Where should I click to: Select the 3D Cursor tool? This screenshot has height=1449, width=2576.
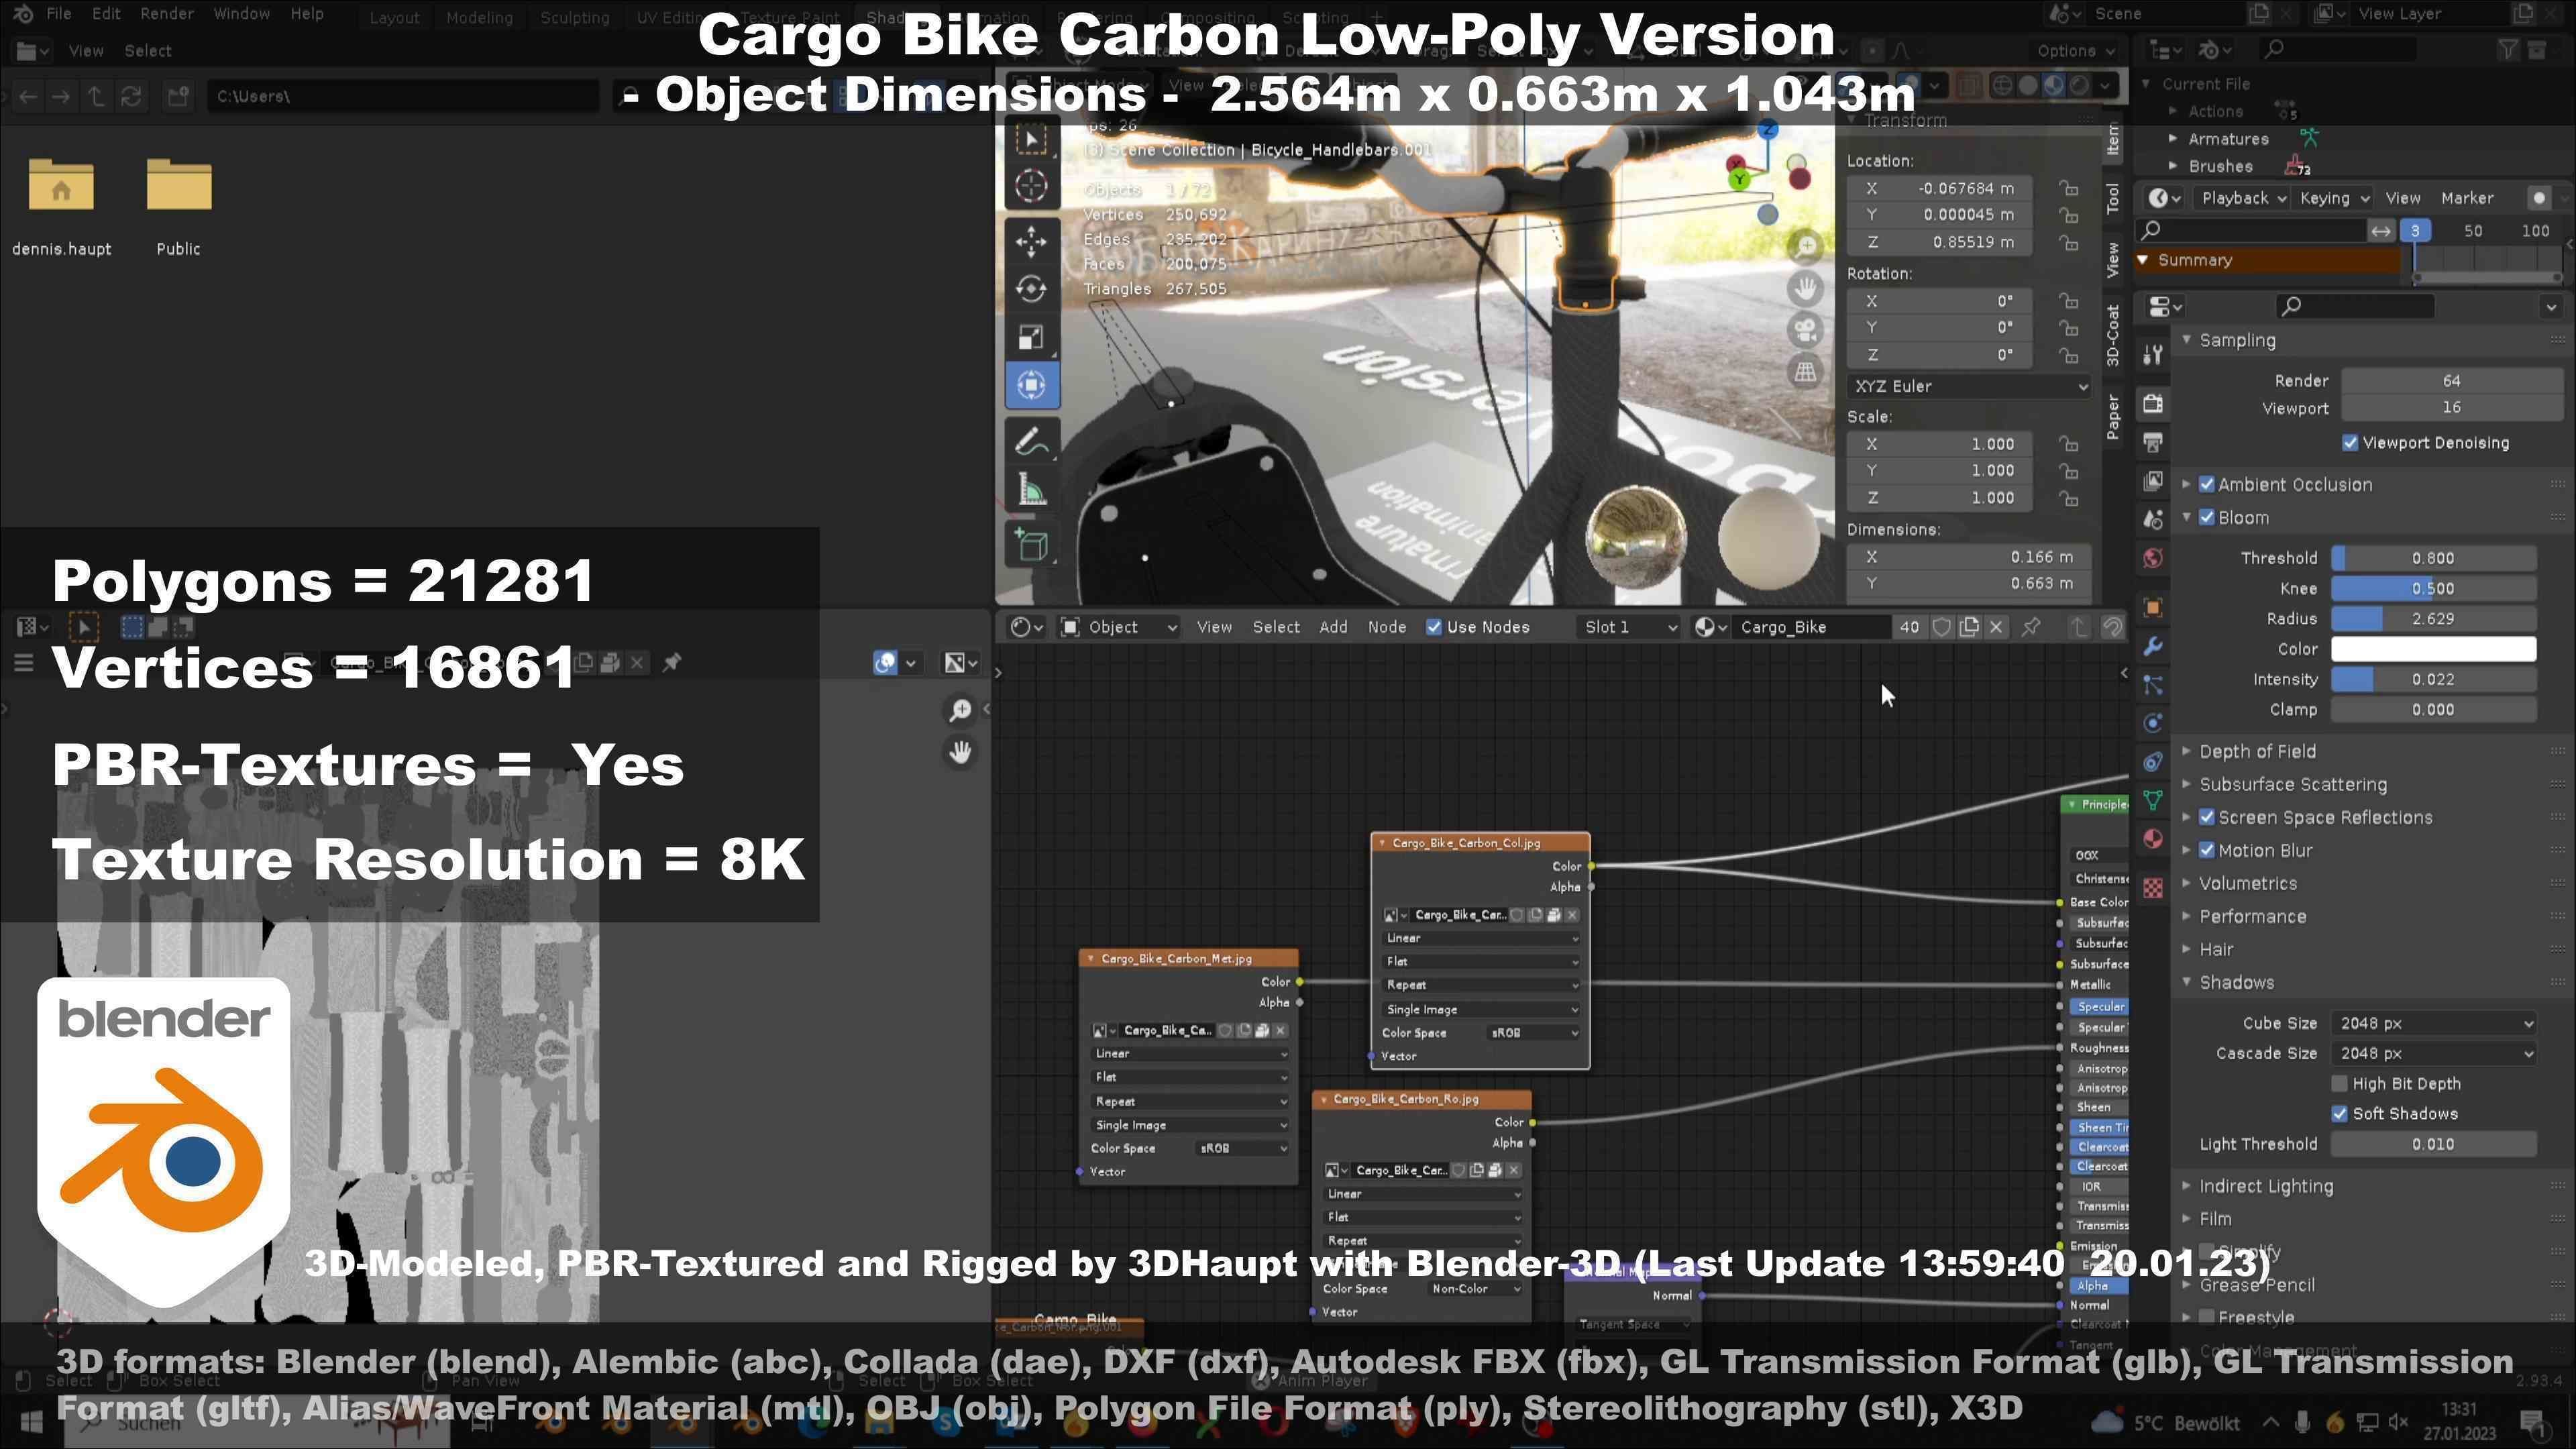(x=1031, y=186)
